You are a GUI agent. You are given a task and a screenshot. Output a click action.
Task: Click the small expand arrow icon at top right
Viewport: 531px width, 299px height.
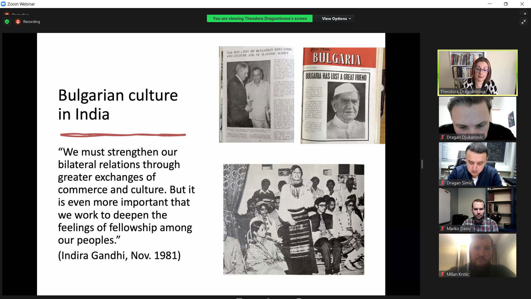pyautogui.click(x=525, y=14)
